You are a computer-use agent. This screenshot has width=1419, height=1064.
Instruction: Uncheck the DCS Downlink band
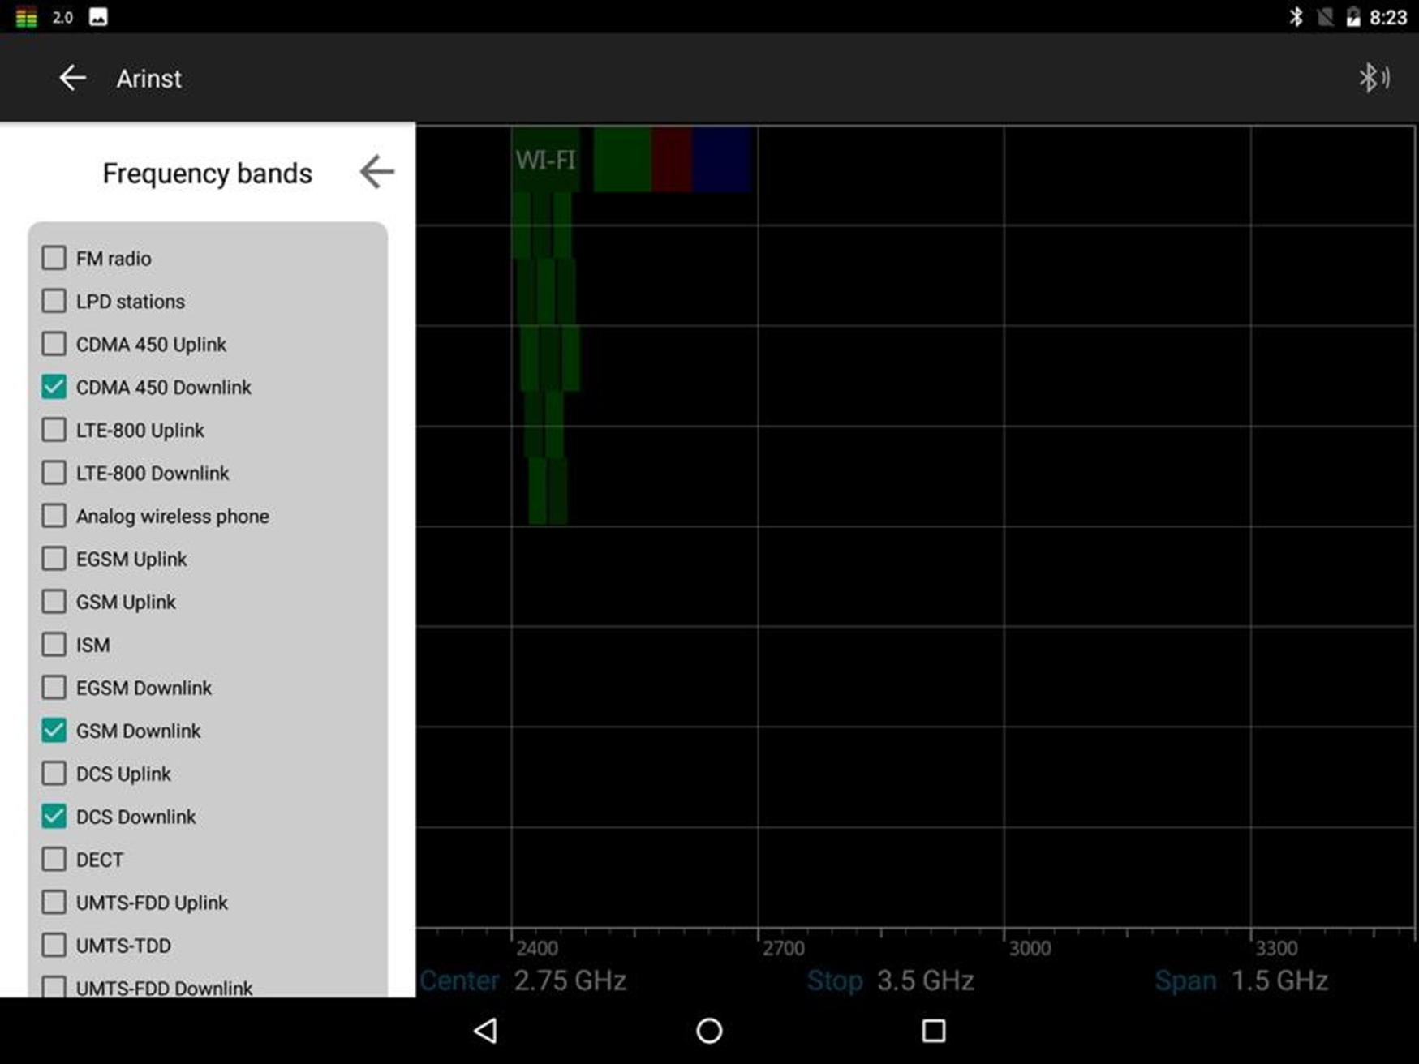(x=54, y=817)
